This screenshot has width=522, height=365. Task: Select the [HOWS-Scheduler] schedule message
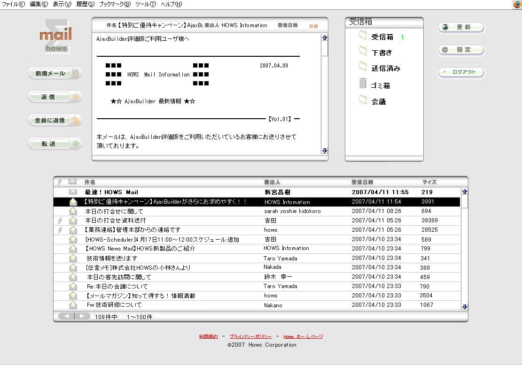(257, 239)
